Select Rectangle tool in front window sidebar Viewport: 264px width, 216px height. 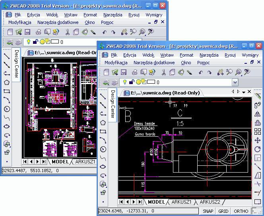[103, 132]
